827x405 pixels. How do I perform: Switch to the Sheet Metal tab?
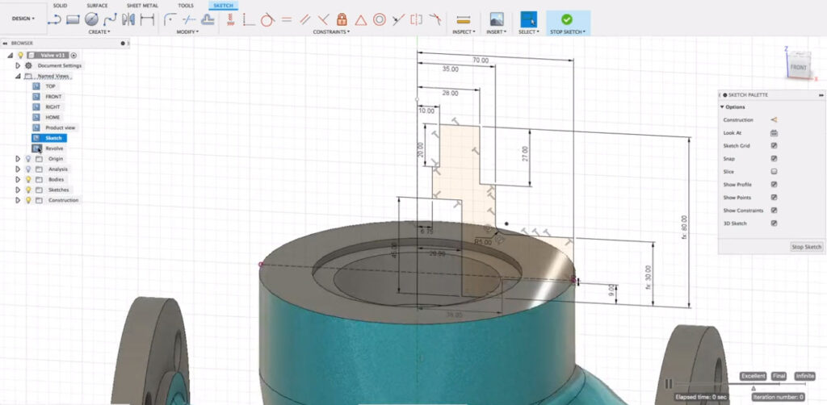(x=142, y=6)
